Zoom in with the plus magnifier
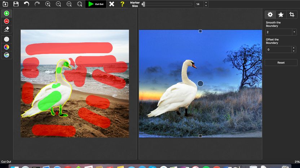This screenshot has width=300, height=168. pos(48,4)
